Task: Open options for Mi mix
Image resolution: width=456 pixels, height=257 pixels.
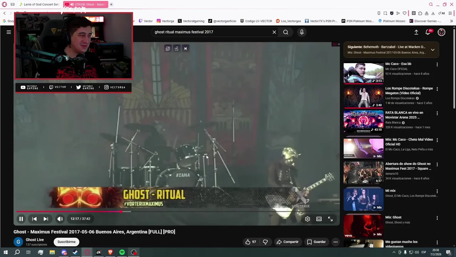Action: point(437,191)
